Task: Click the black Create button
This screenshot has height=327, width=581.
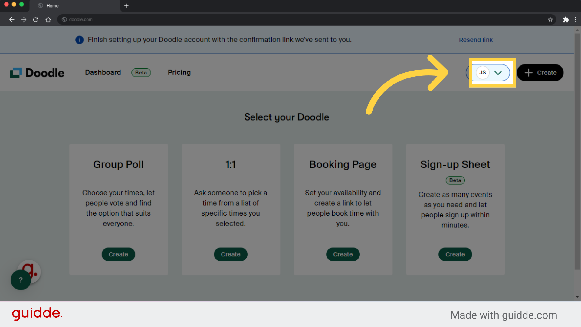Action: click(x=540, y=72)
